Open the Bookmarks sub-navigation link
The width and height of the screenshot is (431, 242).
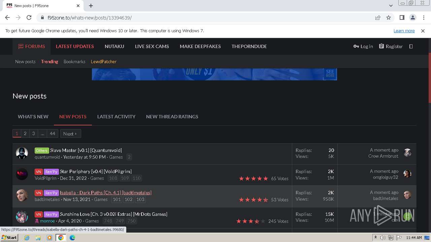74,62
